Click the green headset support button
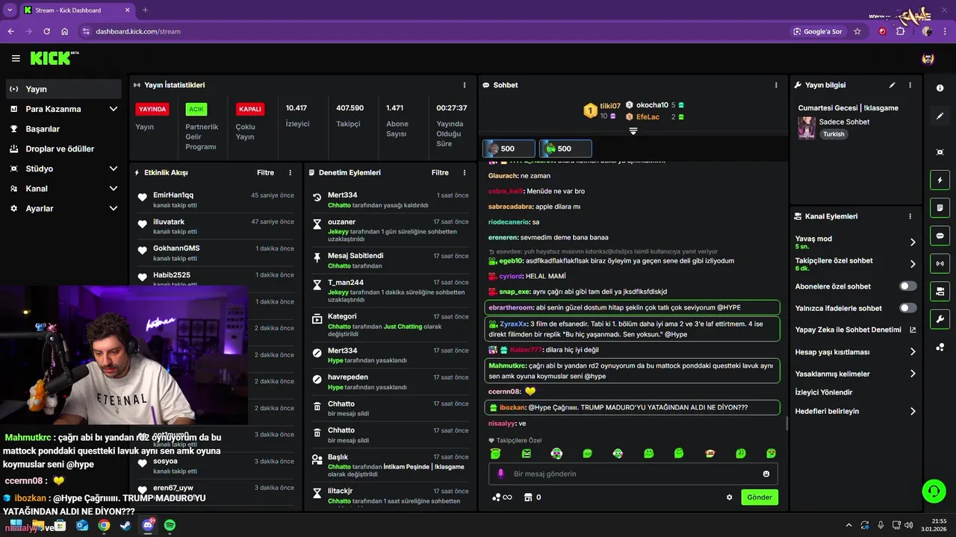The image size is (956, 537). click(x=934, y=491)
